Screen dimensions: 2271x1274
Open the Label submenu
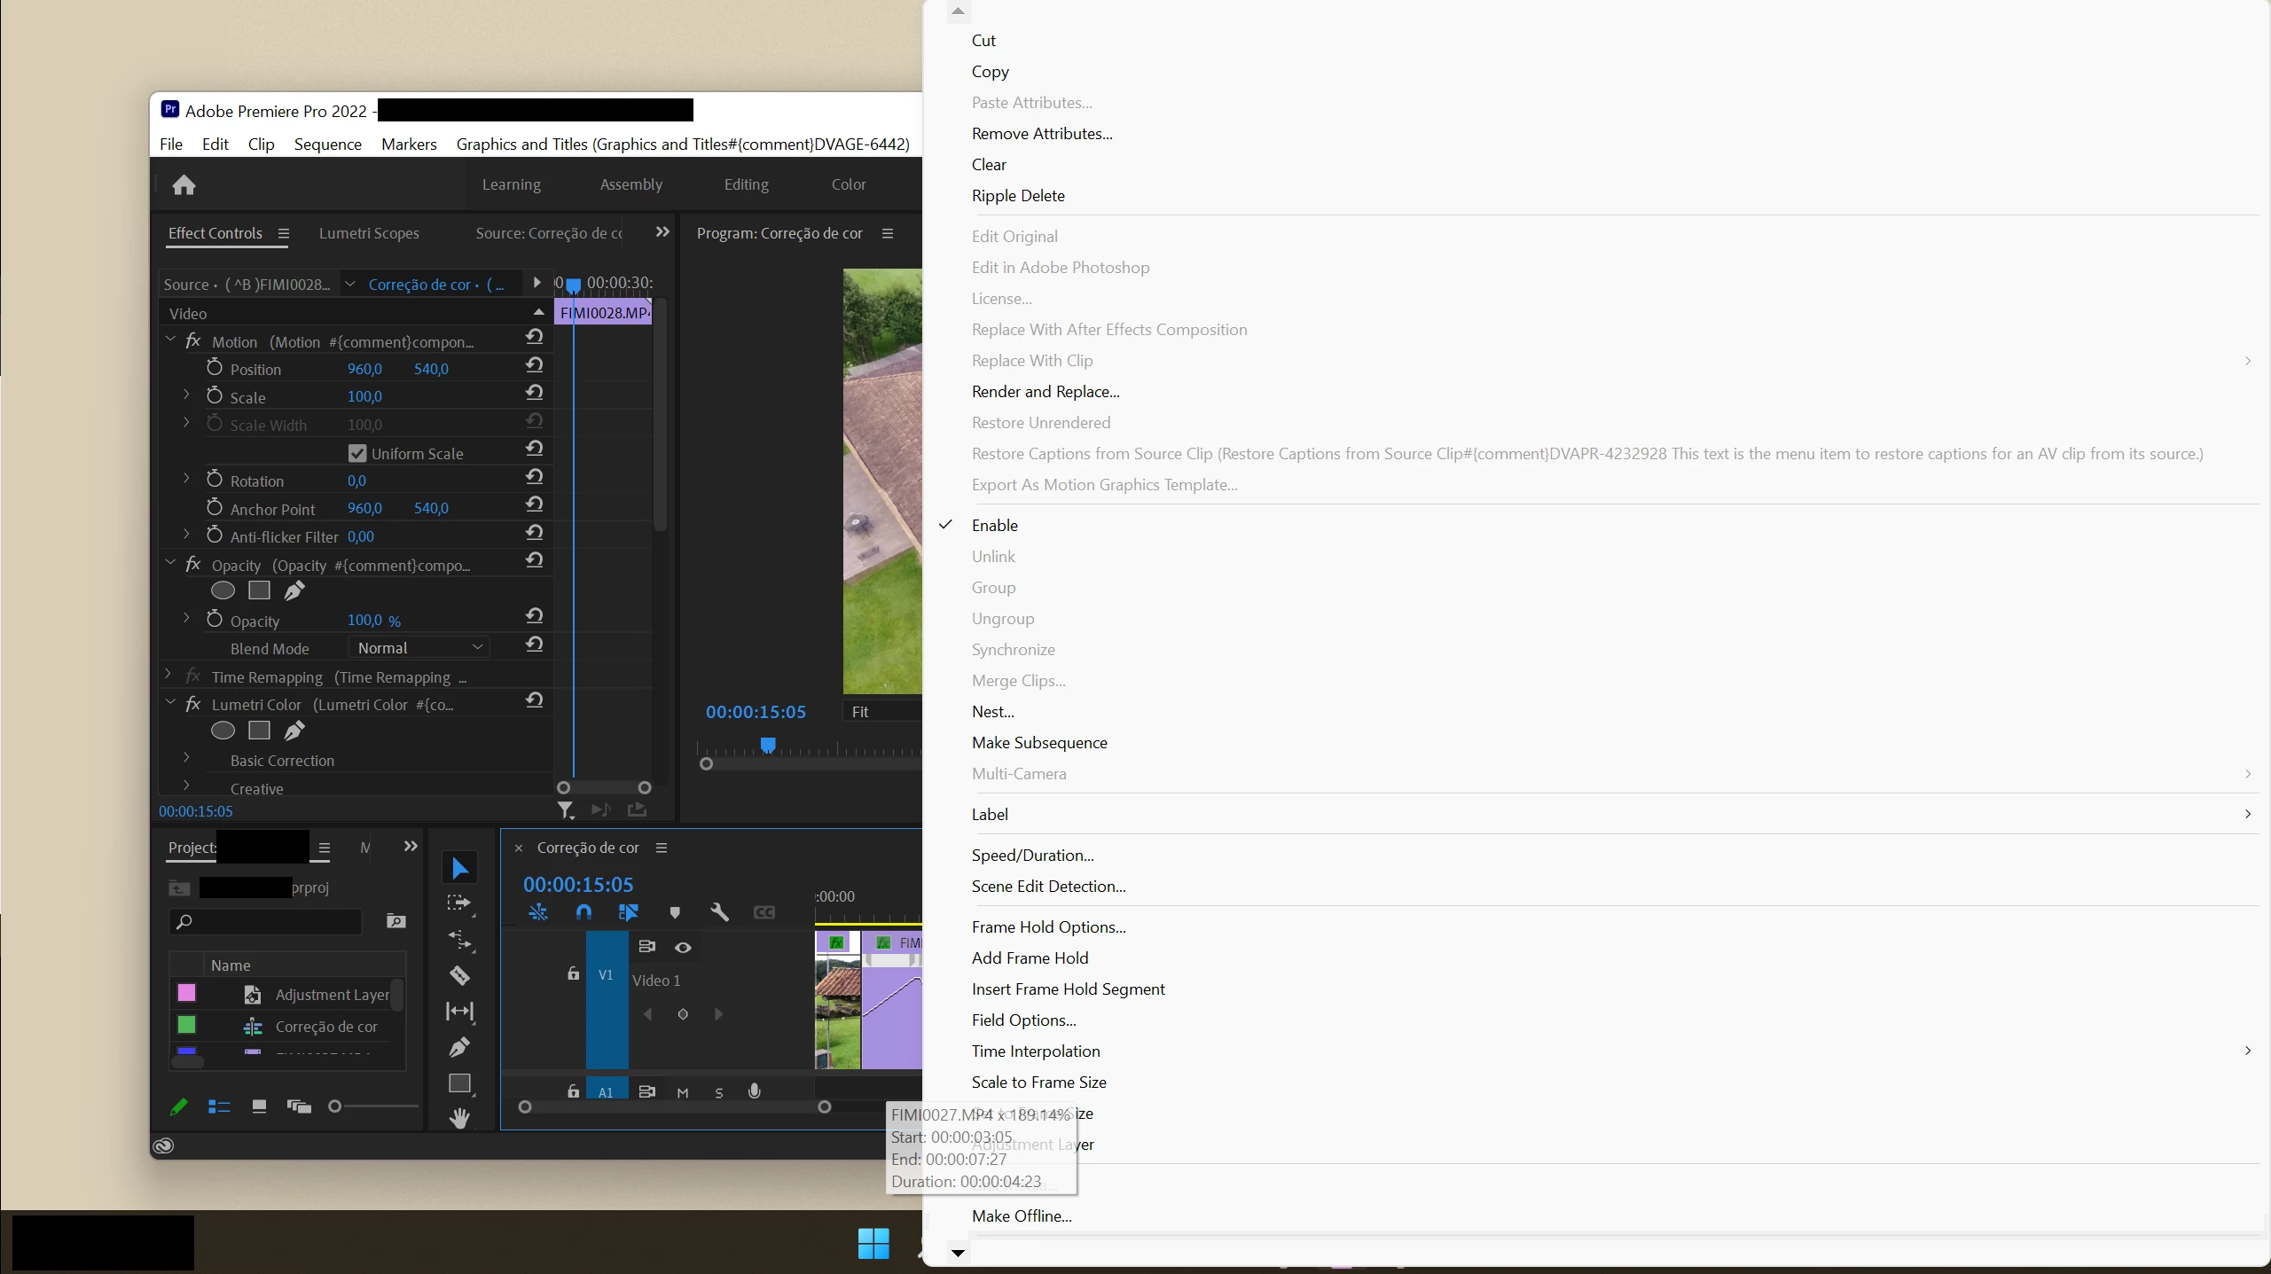click(x=990, y=815)
